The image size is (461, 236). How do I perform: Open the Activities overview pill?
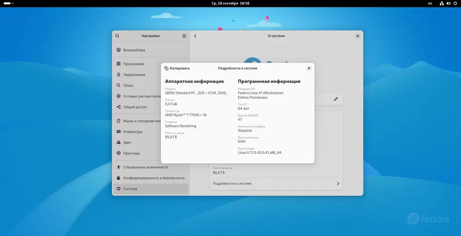click(x=8, y=3)
